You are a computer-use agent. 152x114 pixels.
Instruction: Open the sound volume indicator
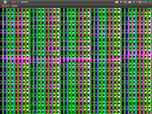125,2
